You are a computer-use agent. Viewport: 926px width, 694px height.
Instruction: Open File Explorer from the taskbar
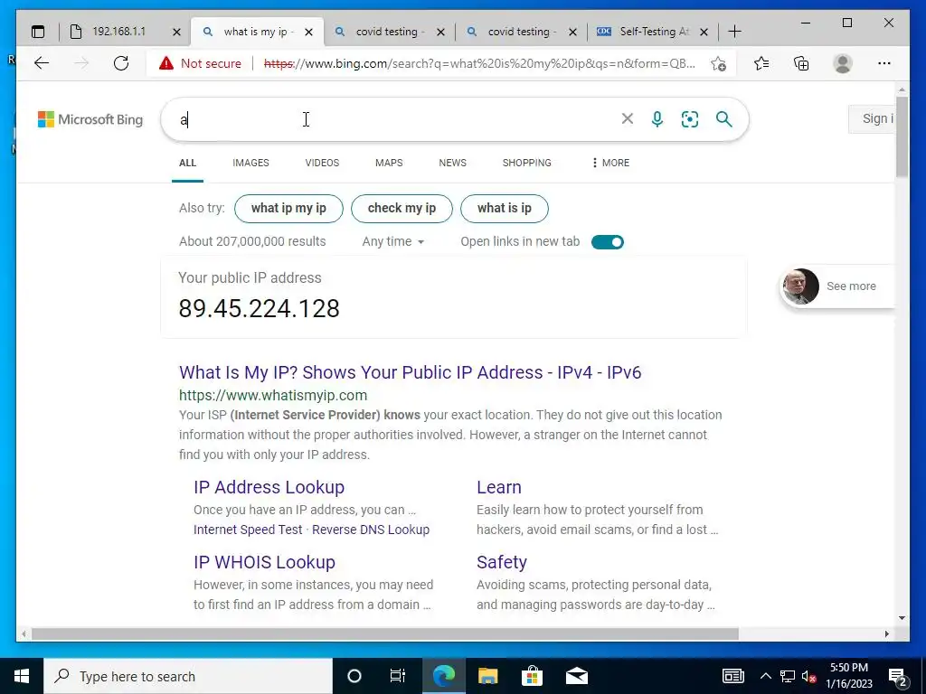coord(487,676)
